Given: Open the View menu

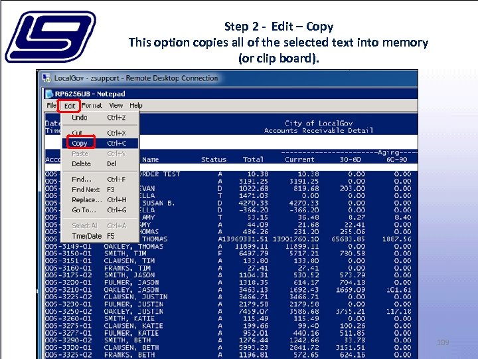Looking at the screenshot, I should click(x=116, y=106).
